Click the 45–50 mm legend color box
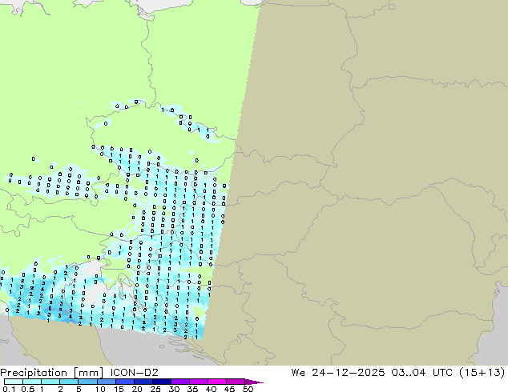The width and height of the screenshot is (508, 392). coord(236,382)
